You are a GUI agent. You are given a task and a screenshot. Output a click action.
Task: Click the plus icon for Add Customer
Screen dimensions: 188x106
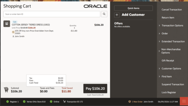(x=117, y=15)
